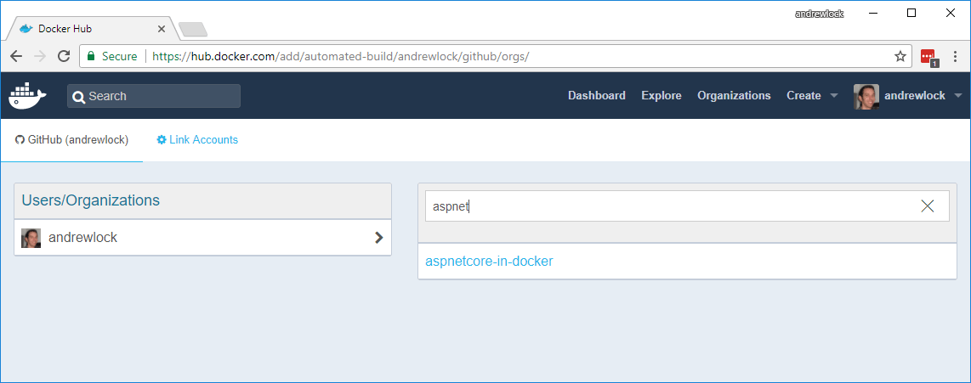
Task: Go to Dashboard in the navigation bar
Action: pos(596,95)
